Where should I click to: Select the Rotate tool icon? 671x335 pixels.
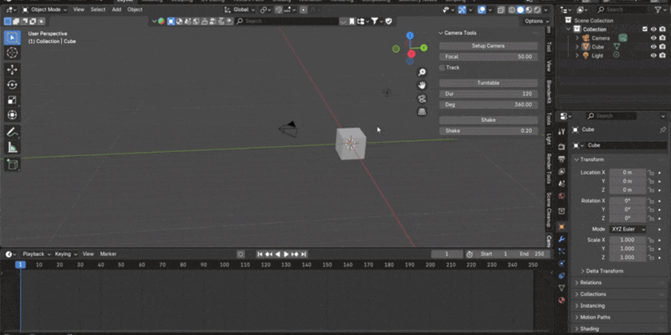click(12, 85)
